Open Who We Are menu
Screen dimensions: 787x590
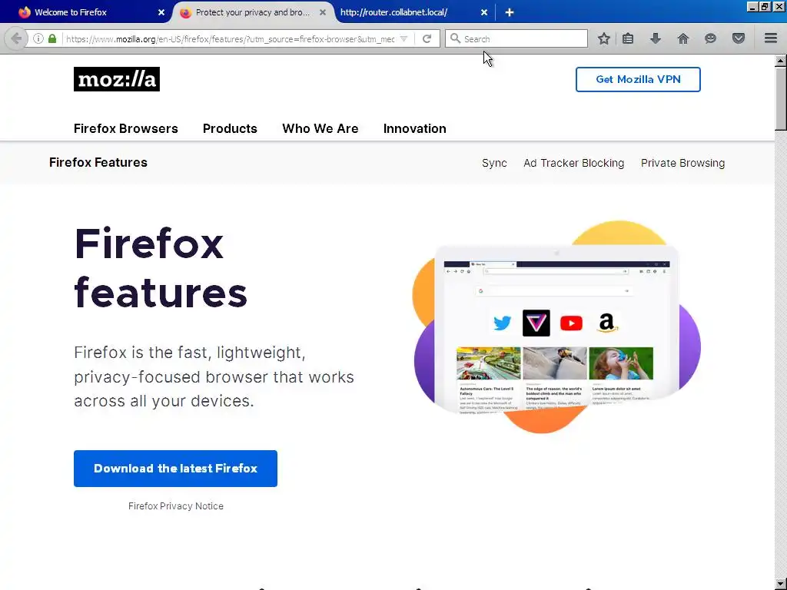[x=320, y=128]
